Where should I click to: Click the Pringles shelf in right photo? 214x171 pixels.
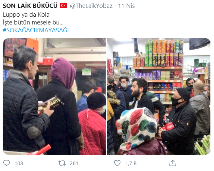(x=164, y=53)
